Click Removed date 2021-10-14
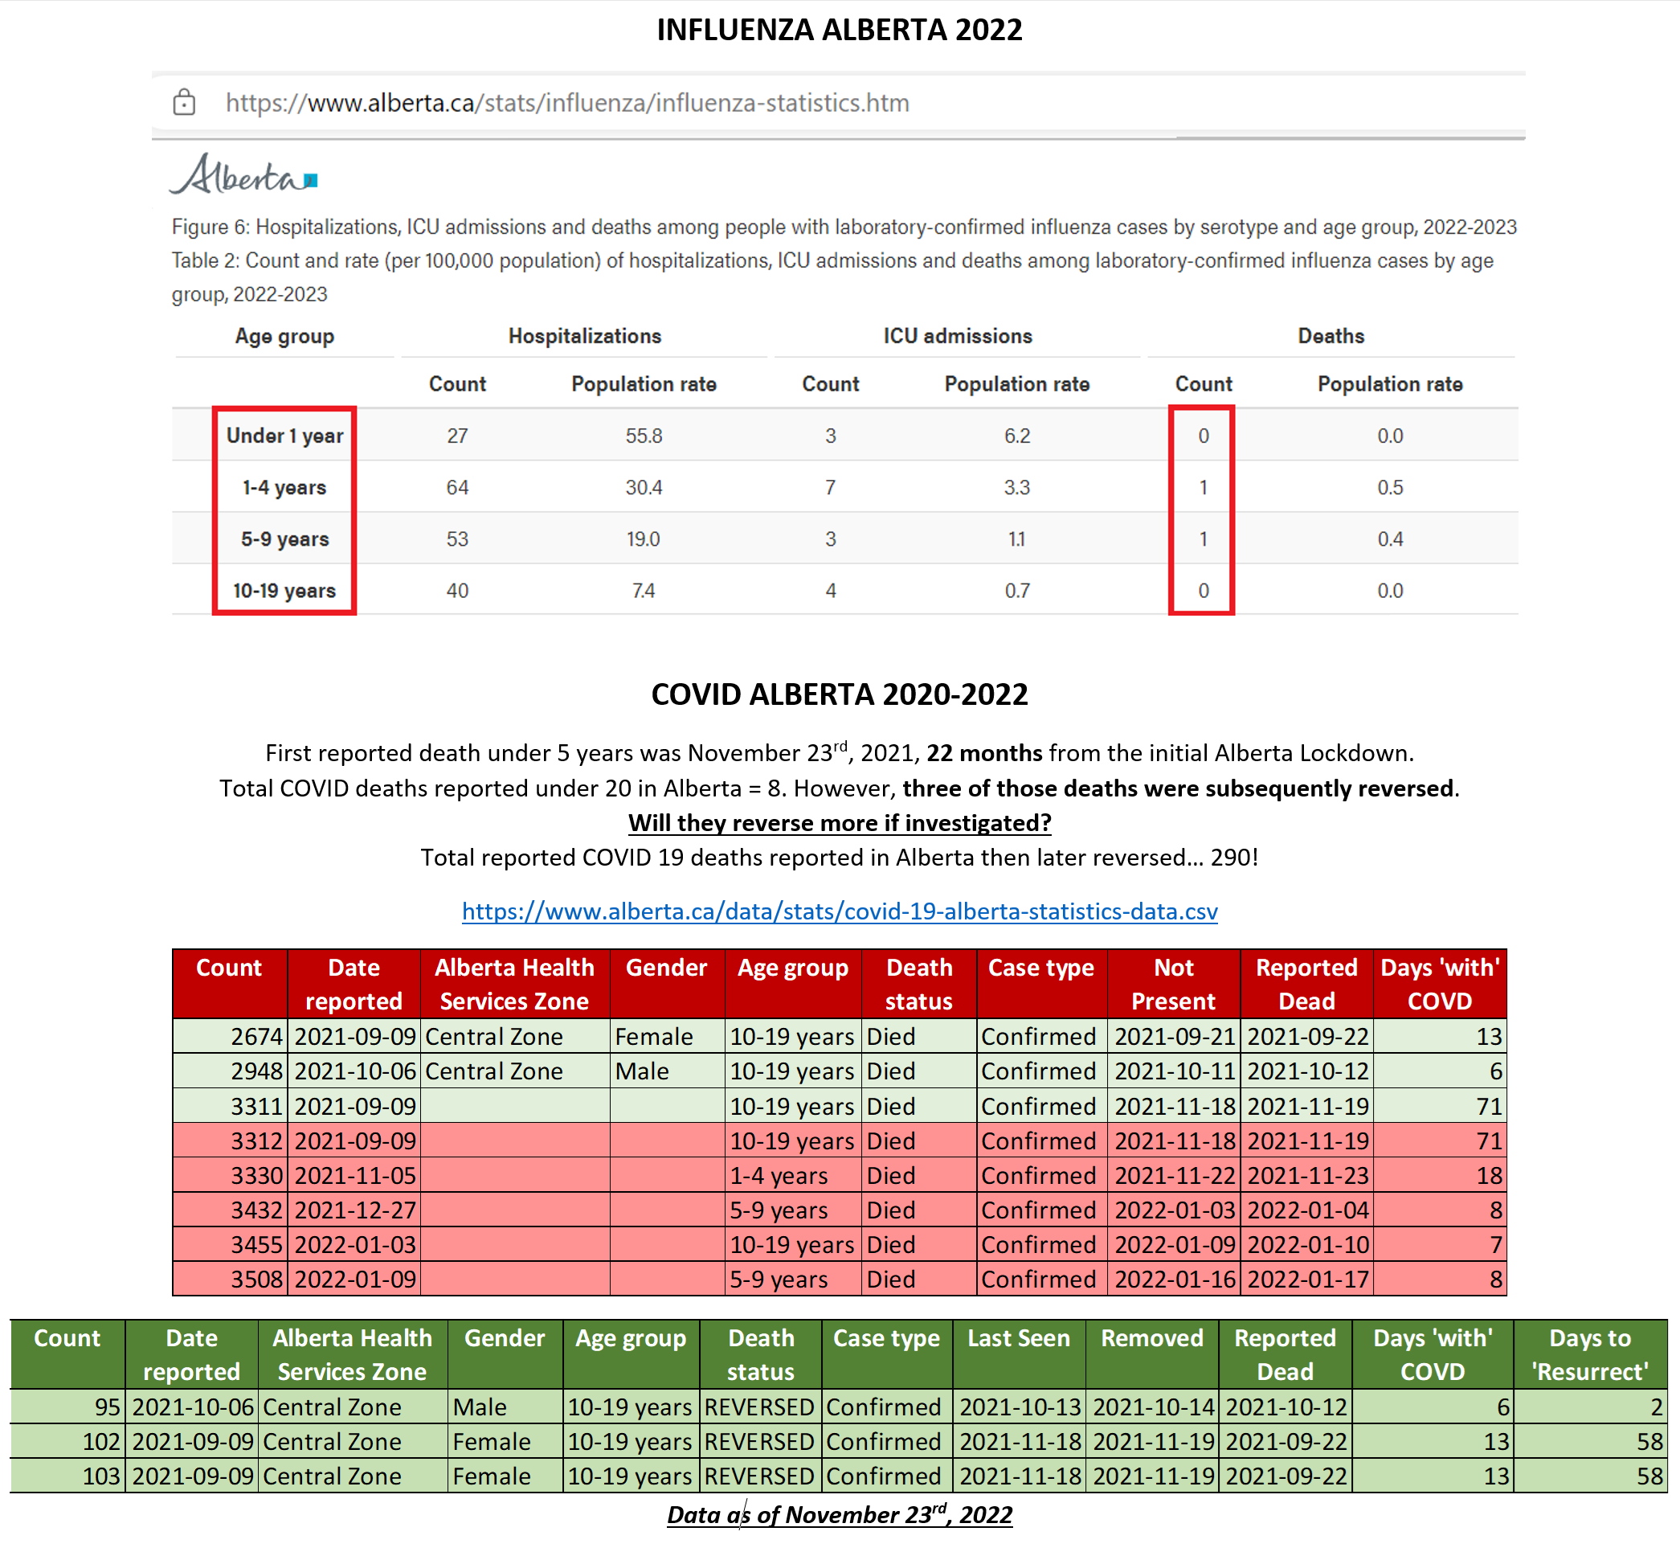Viewport: 1680px width, 1552px height. click(1152, 1407)
